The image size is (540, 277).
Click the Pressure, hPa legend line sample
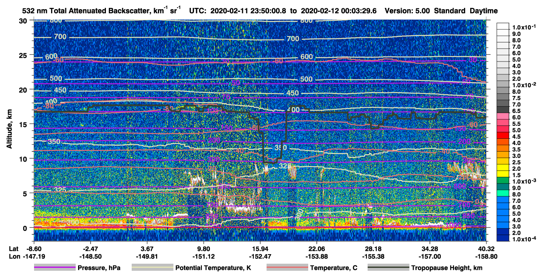(54, 268)
